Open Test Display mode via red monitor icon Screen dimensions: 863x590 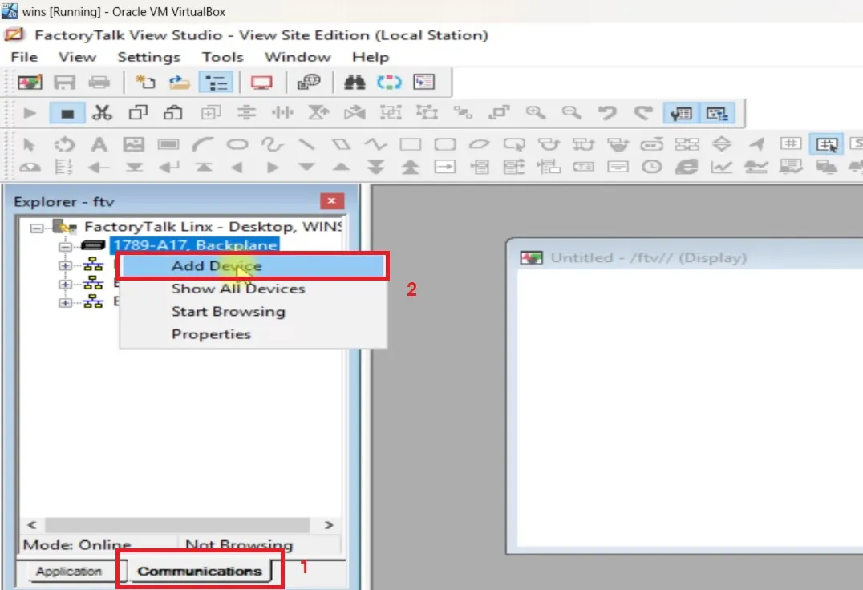(261, 81)
